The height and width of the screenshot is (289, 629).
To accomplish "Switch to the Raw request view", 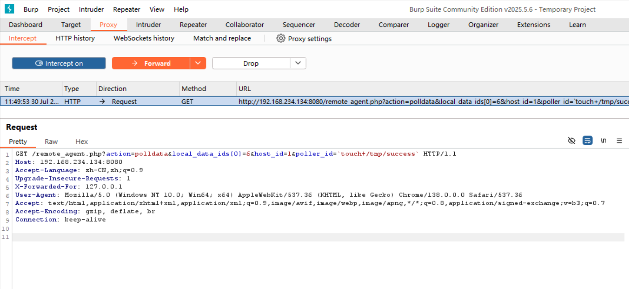I will pos(51,141).
